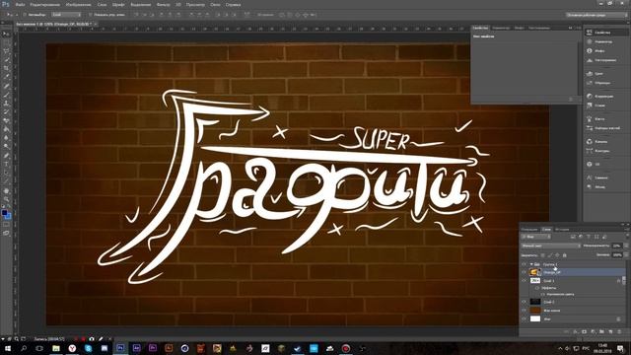The image size is (631, 355).
Task: Select the Pen tool
Action: [x=7, y=156]
